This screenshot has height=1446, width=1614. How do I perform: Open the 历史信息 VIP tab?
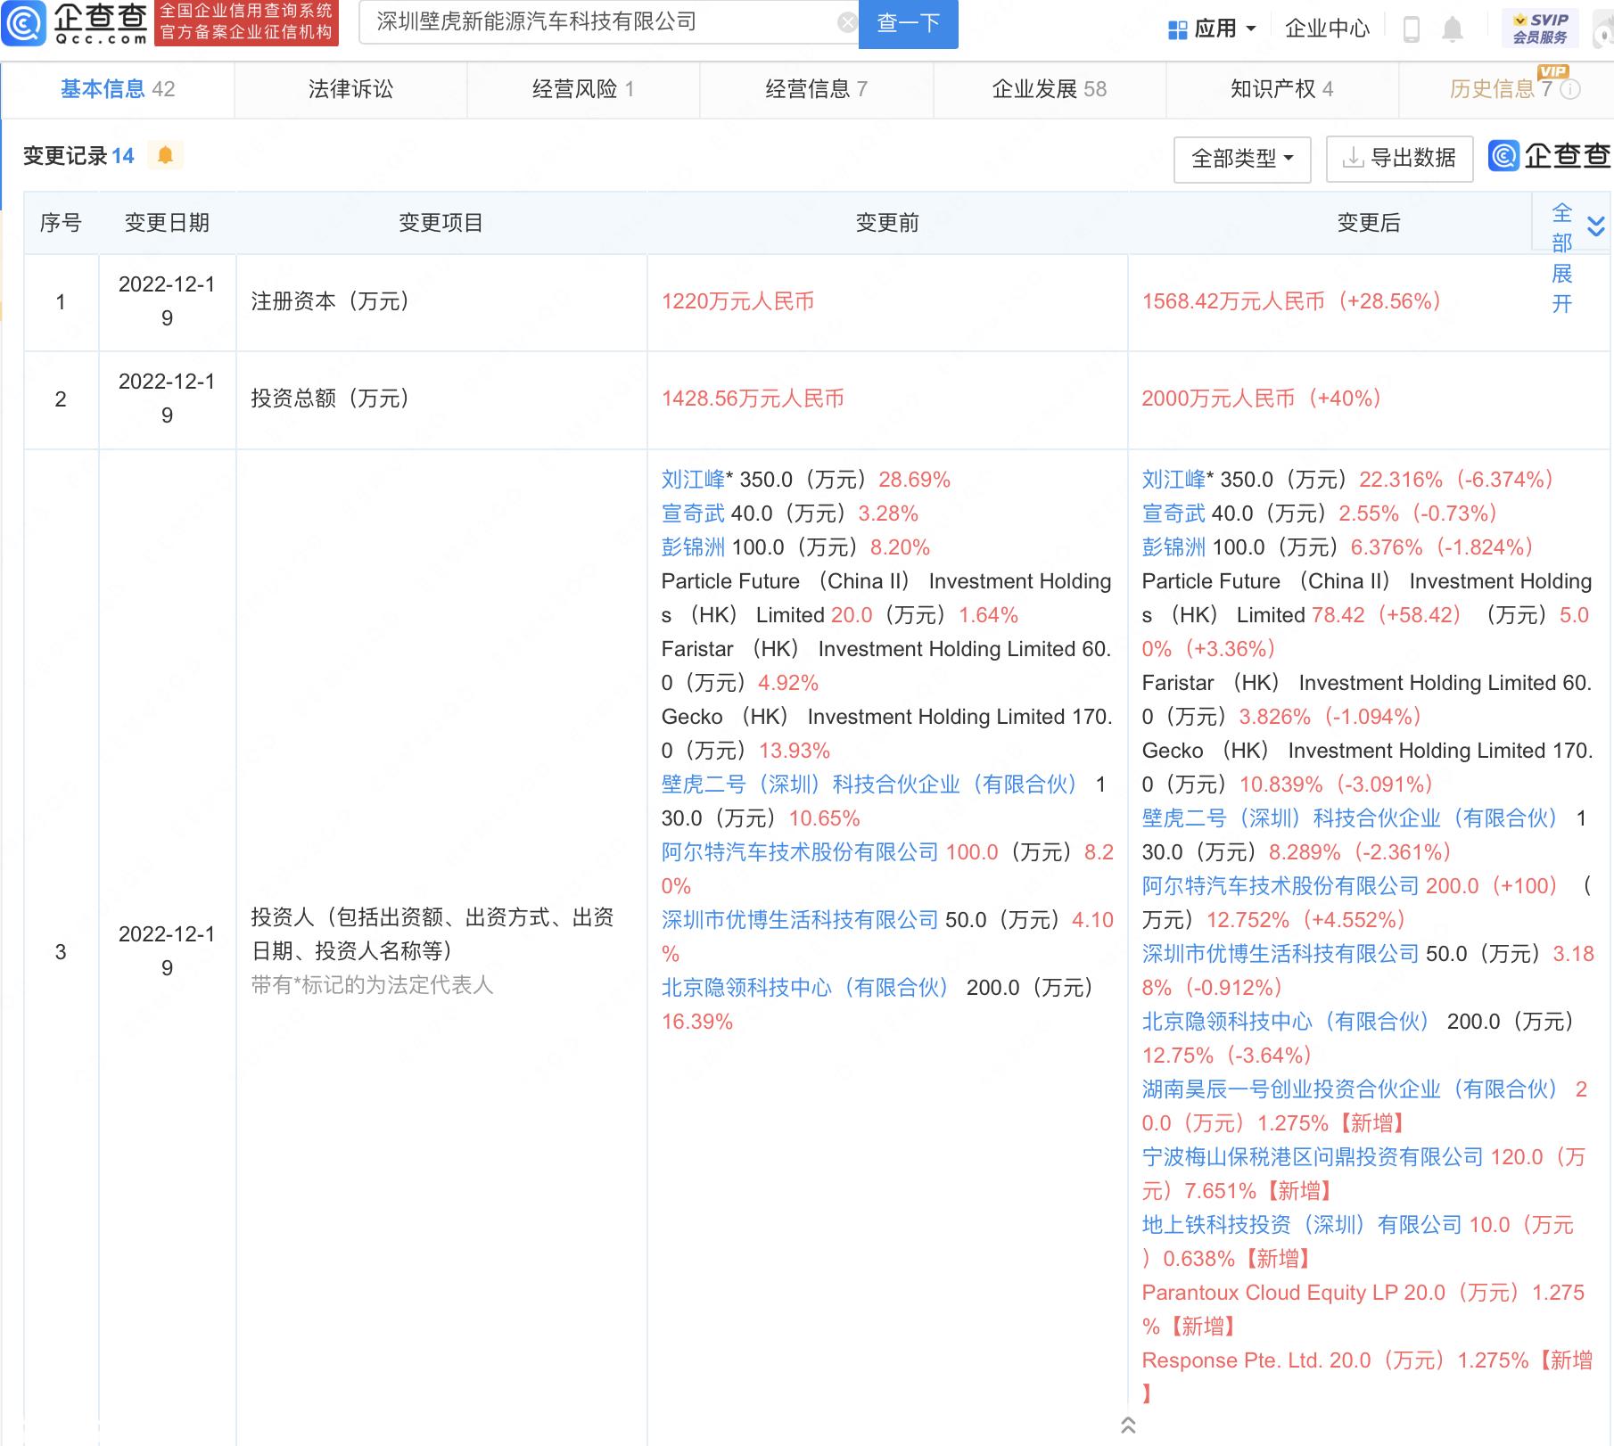[1506, 89]
